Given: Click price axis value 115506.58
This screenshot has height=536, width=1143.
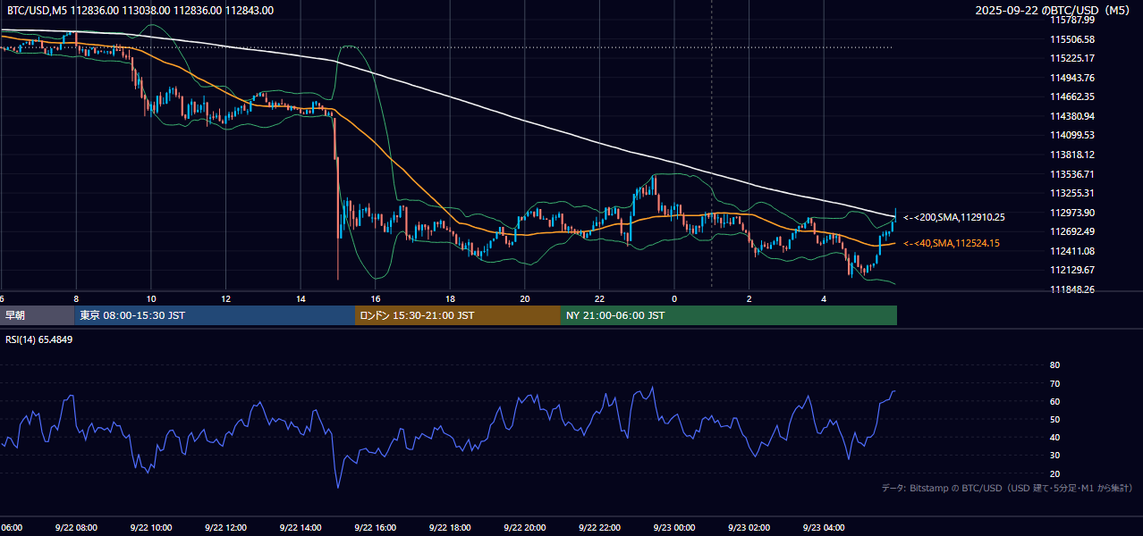Looking at the screenshot, I should tap(1071, 39).
